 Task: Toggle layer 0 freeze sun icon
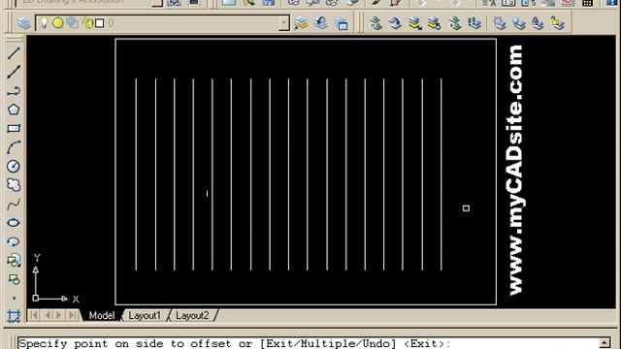pyautogui.click(x=58, y=23)
